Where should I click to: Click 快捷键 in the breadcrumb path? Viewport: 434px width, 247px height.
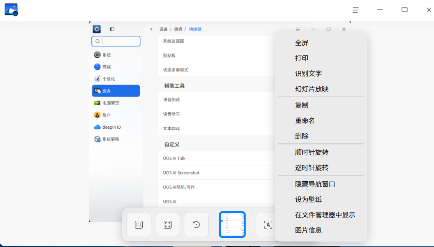195,29
